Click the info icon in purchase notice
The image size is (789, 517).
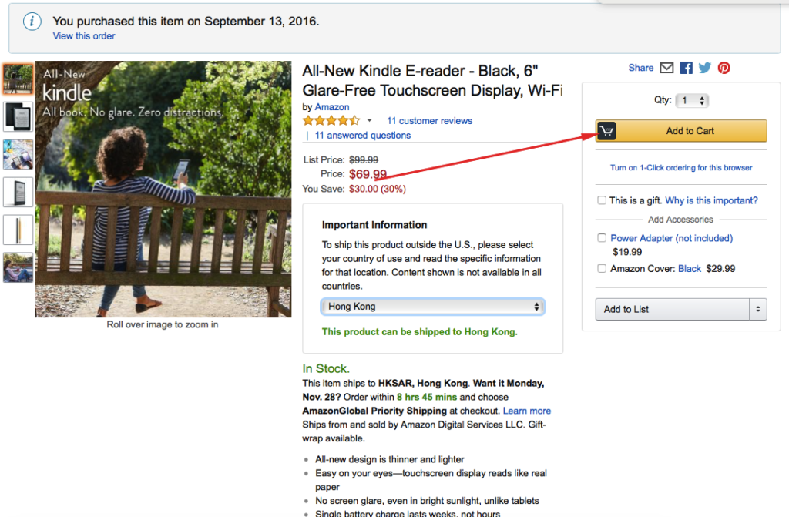[x=32, y=21]
